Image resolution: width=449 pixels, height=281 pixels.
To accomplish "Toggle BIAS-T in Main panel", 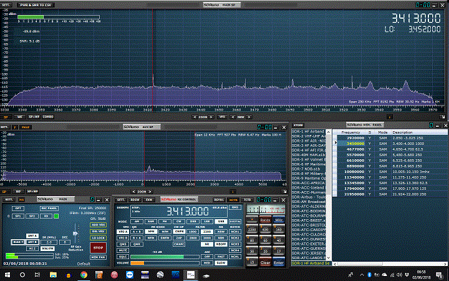I will click(18, 242).
